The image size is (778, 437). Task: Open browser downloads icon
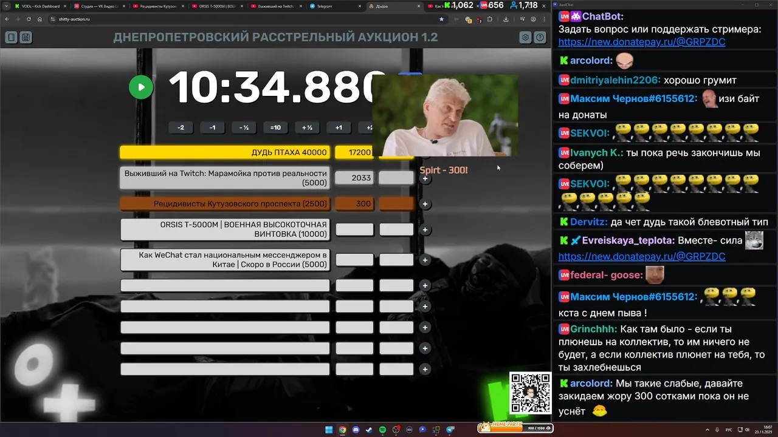(x=506, y=19)
